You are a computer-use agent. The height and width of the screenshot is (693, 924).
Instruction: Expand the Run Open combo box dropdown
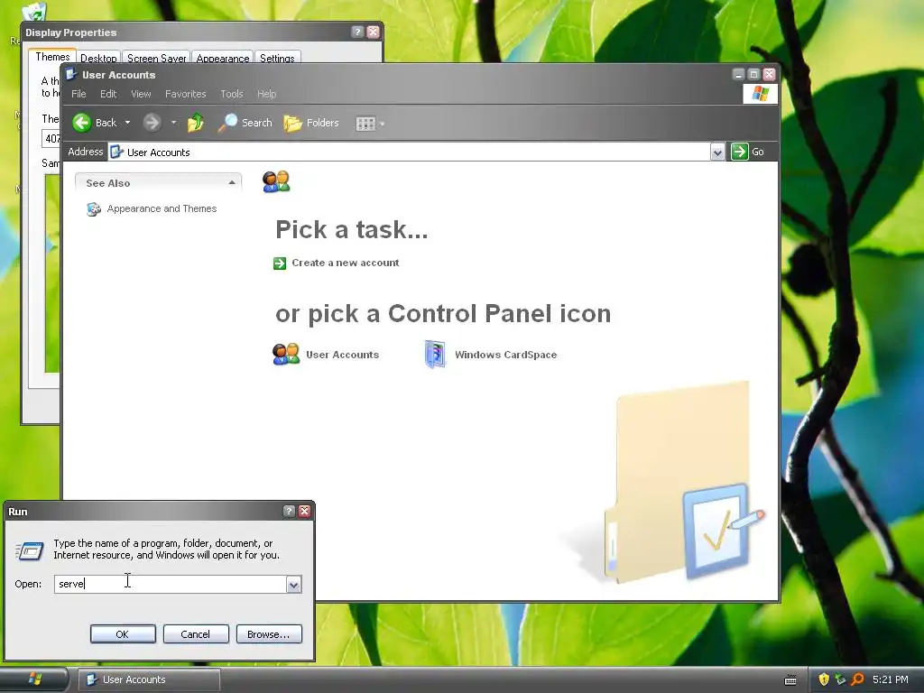point(293,584)
